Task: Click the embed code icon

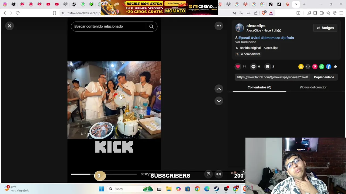Action: click(x=308, y=67)
